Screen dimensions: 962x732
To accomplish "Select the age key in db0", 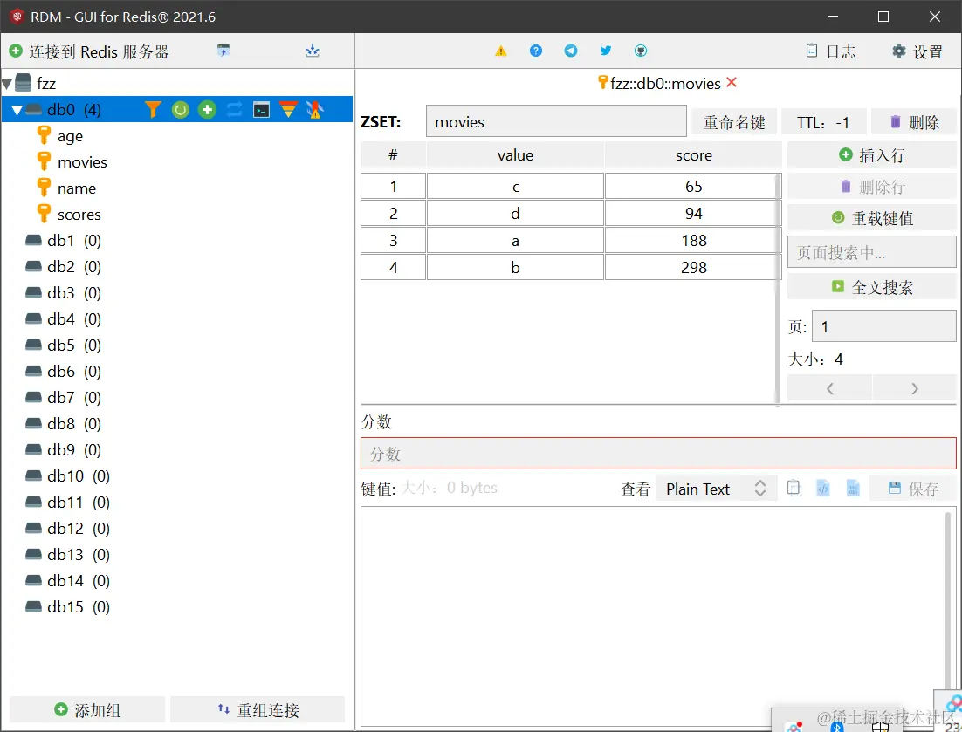I will (x=70, y=136).
